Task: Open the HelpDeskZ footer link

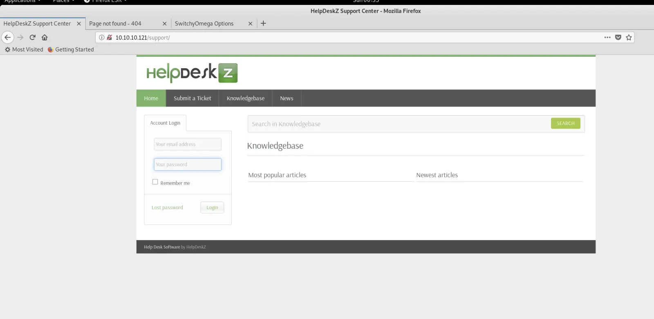Action: 196,247
